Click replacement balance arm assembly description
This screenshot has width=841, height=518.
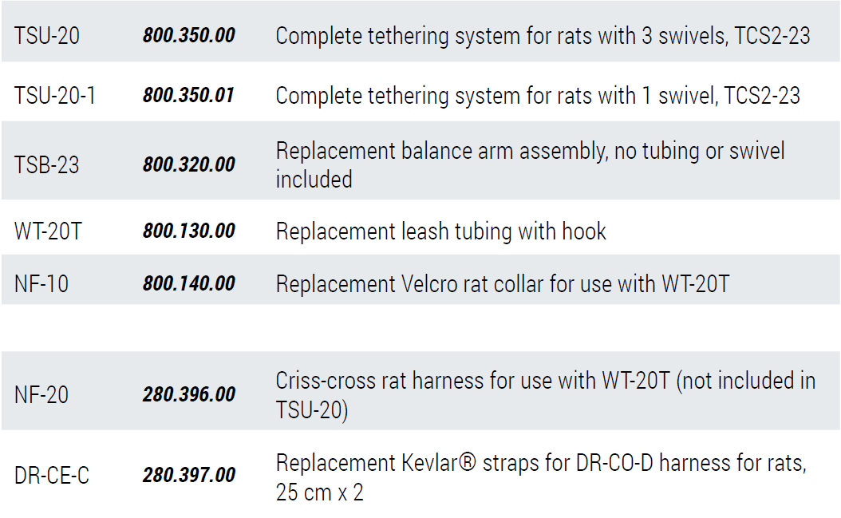530,164
